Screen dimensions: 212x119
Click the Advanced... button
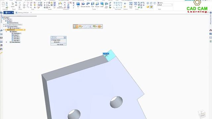click(57, 42)
